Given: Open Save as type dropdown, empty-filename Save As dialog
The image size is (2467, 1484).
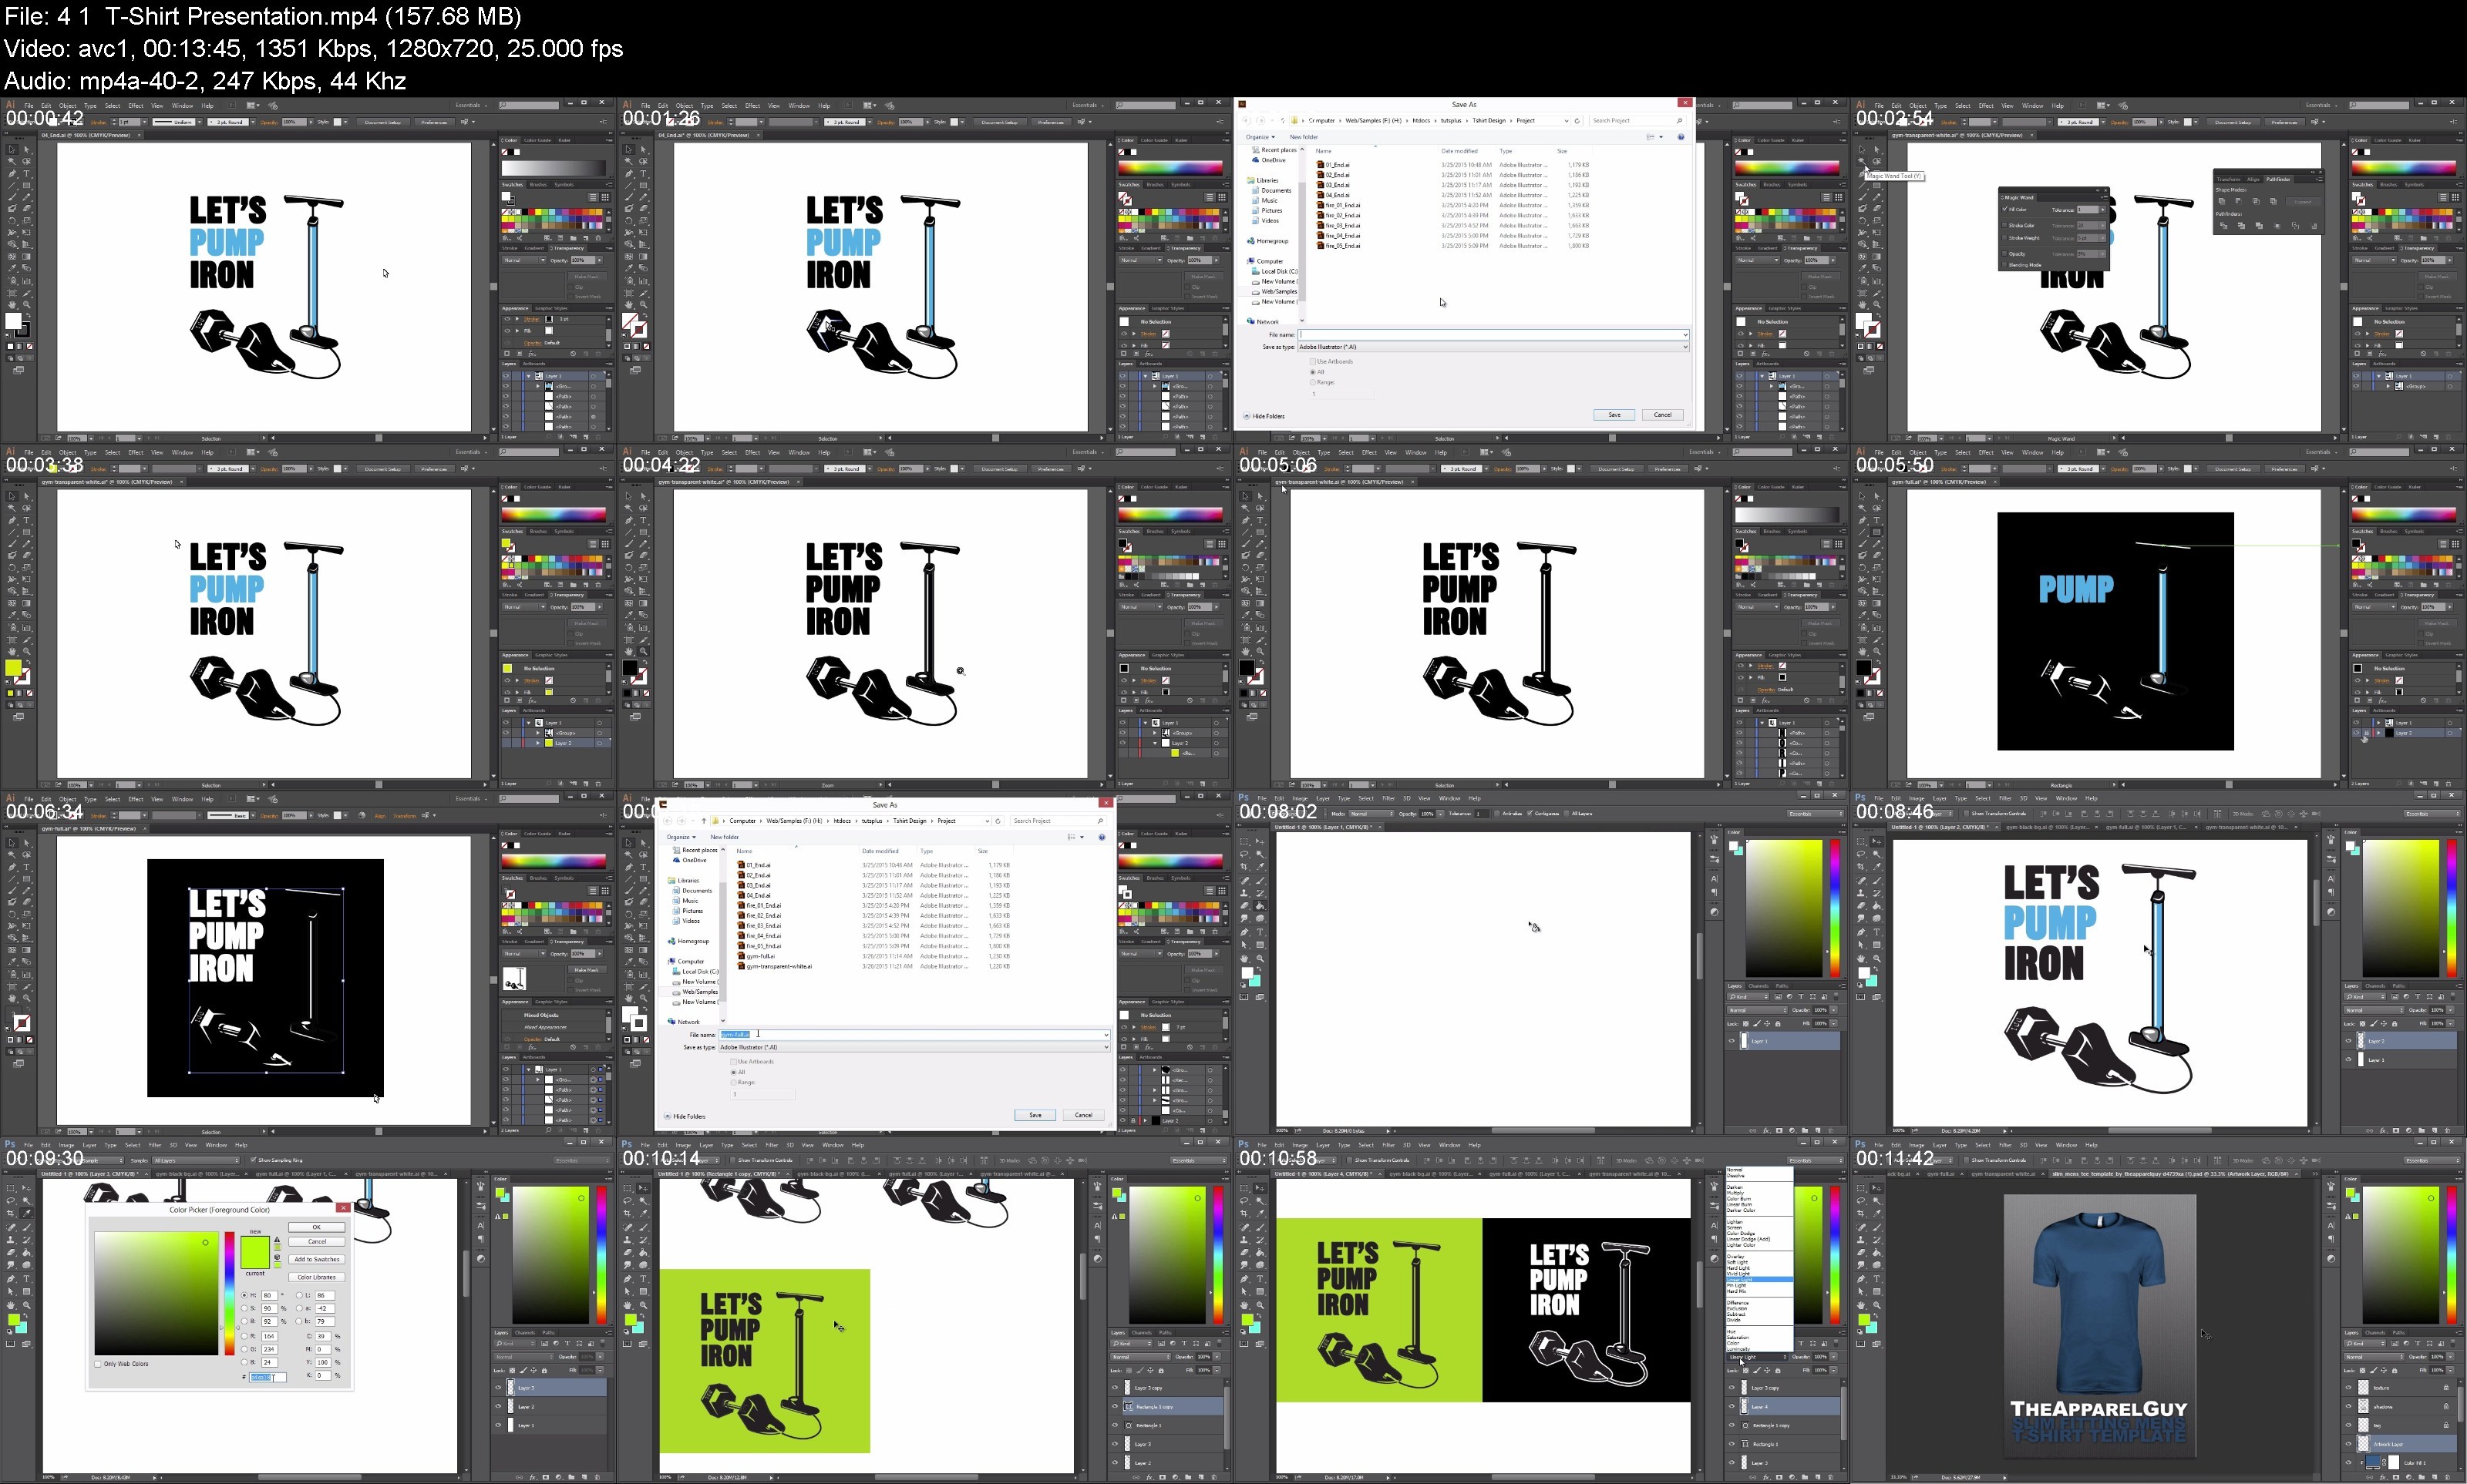Looking at the screenshot, I should 1493,347.
